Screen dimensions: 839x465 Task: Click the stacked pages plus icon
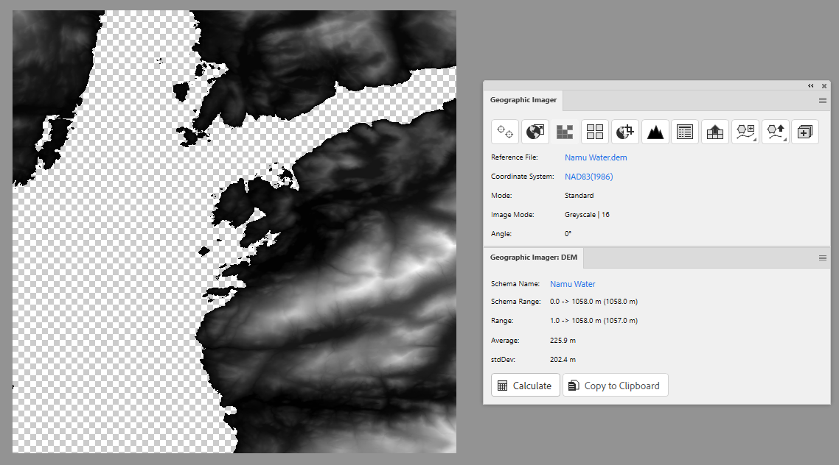pos(805,131)
